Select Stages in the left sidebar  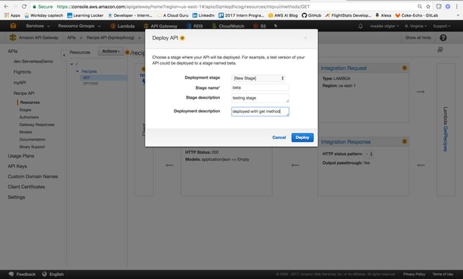click(x=25, y=109)
